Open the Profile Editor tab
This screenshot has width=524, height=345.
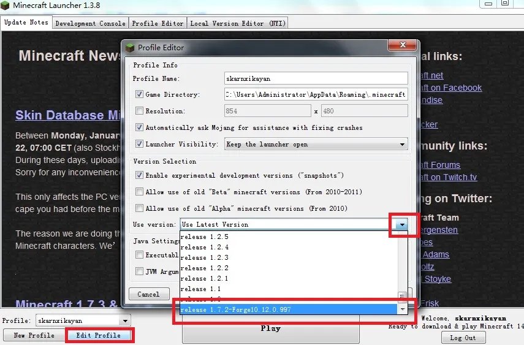pos(158,23)
